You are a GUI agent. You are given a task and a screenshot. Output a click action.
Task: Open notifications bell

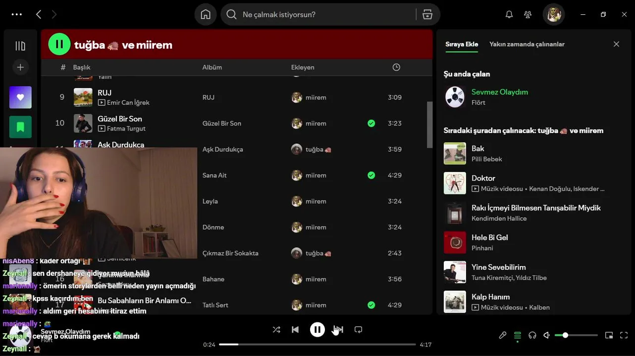tap(509, 14)
